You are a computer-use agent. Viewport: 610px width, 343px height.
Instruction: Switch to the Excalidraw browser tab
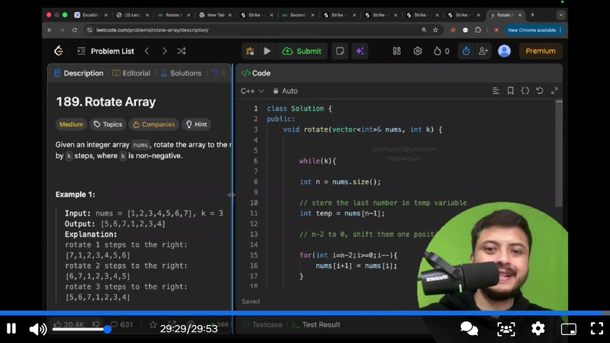coord(90,15)
